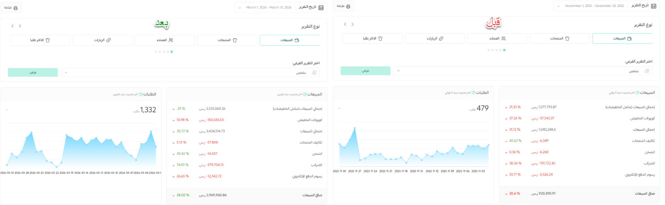This screenshot has width=665, height=205.
Task: Click document icon in ملخص field, November report
Action: 647,71
